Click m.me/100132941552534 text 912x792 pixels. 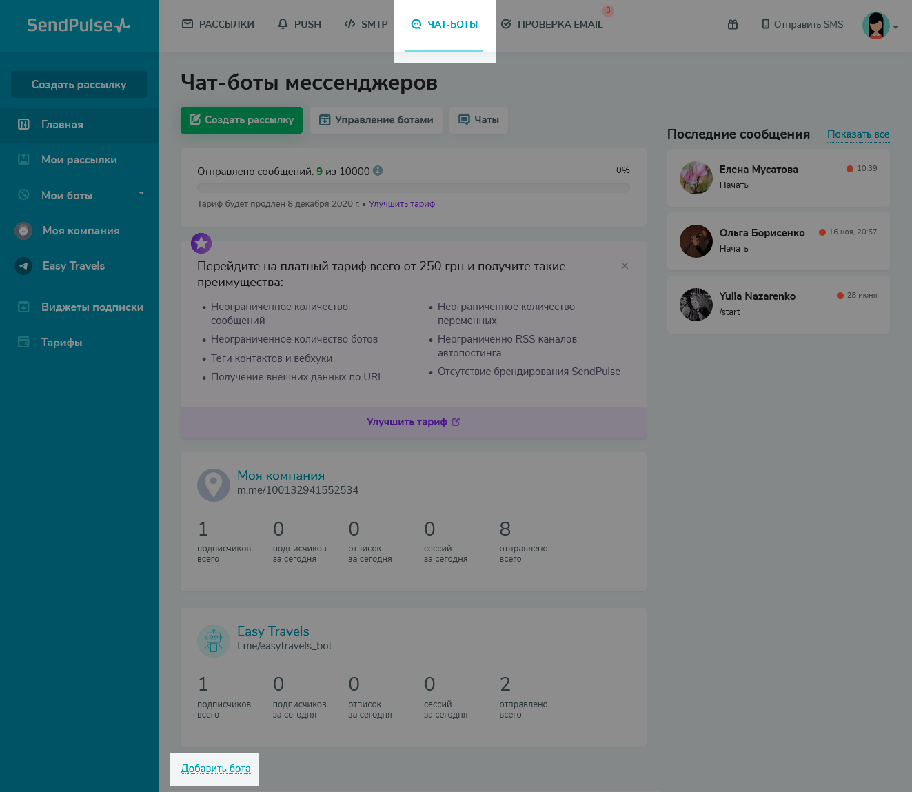298,490
